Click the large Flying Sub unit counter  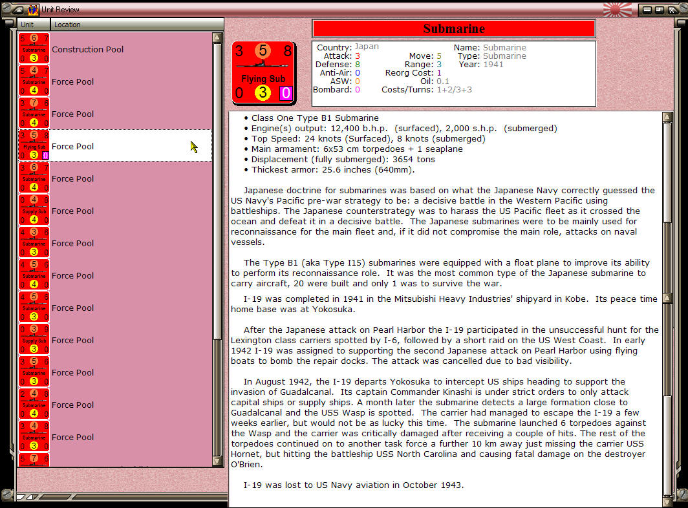[x=264, y=73]
